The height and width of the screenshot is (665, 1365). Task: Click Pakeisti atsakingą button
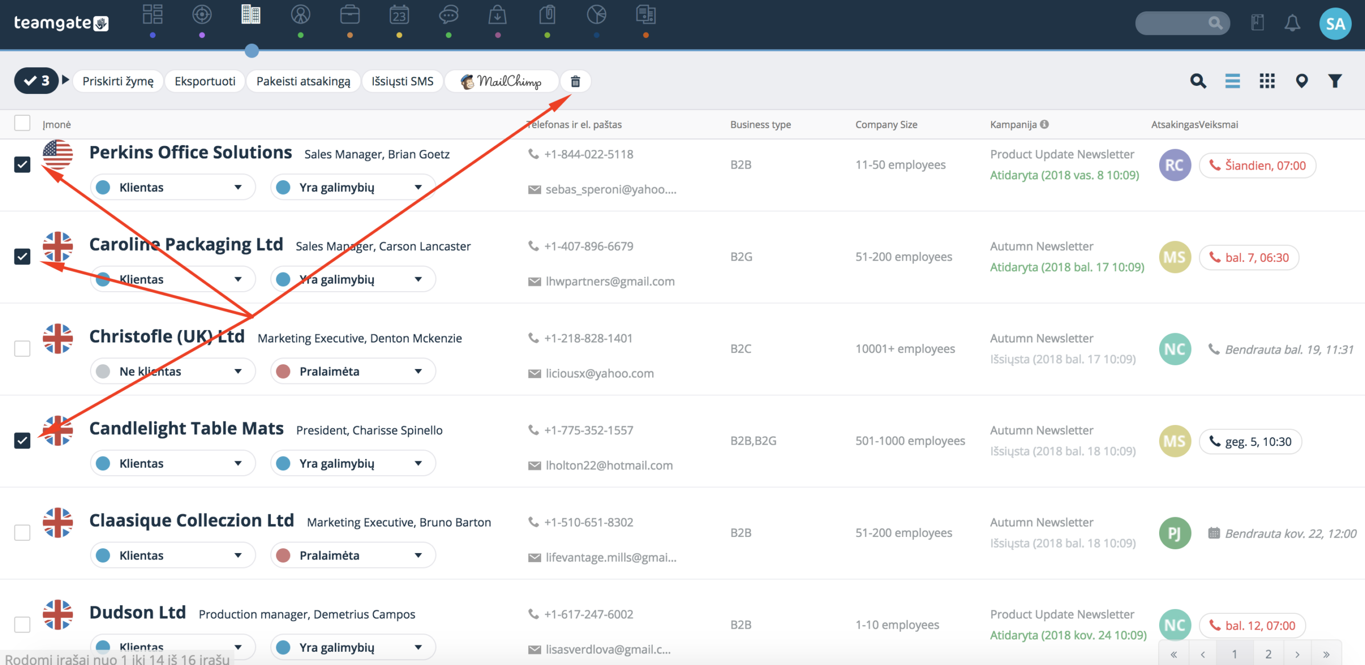pyautogui.click(x=303, y=81)
